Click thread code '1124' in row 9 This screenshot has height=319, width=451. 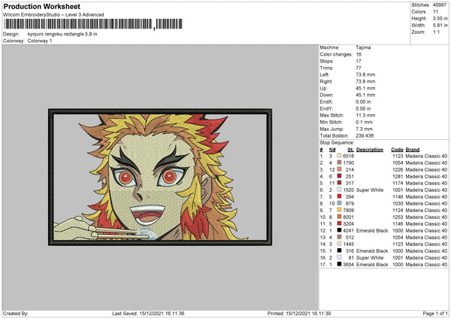click(398, 210)
